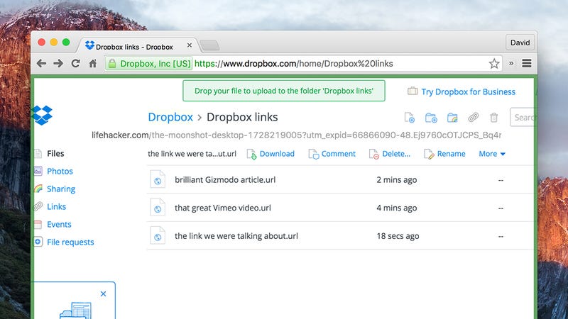The image size is (568, 319).
Task: Download the selected file
Action: (271, 154)
